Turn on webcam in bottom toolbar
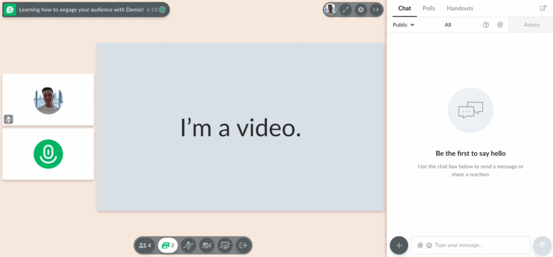 207,245
